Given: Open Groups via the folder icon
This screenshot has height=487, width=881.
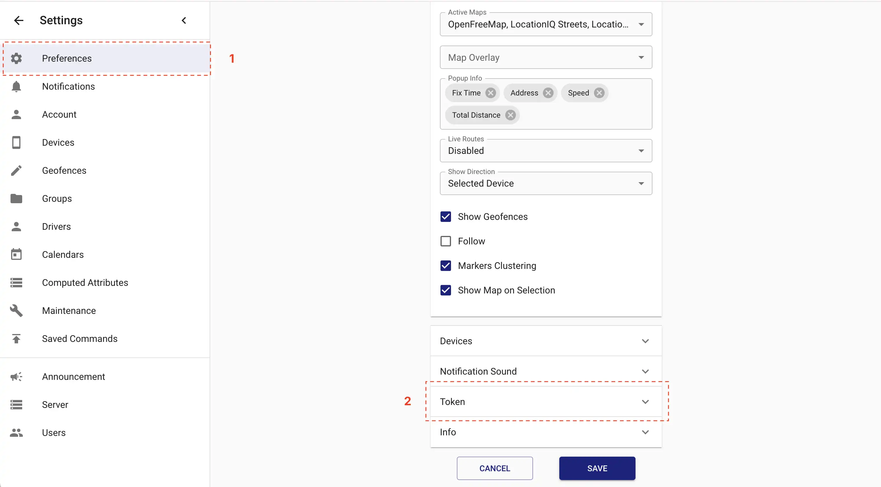Looking at the screenshot, I should point(16,198).
